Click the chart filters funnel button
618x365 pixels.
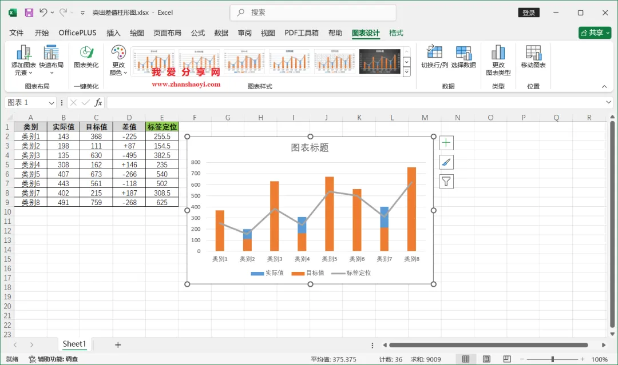point(446,181)
